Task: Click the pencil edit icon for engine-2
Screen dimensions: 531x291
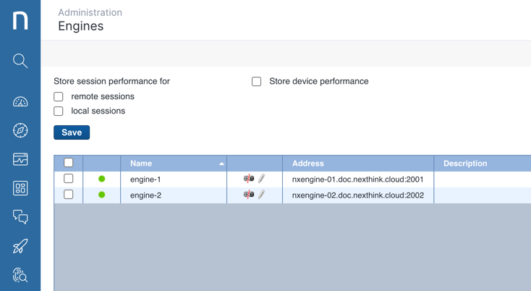Action: click(x=261, y=195)
